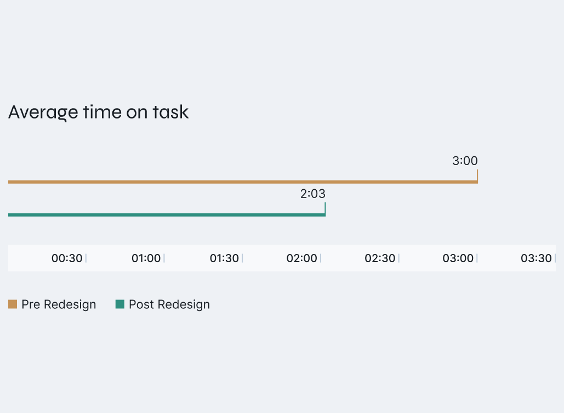The height and width of the screenshot is (413, 564).
Task: Click the end marker of the orange bar
Action: point(477,176)
